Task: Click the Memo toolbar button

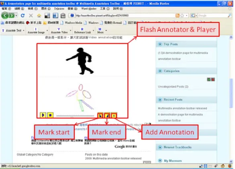Action: 100,30
